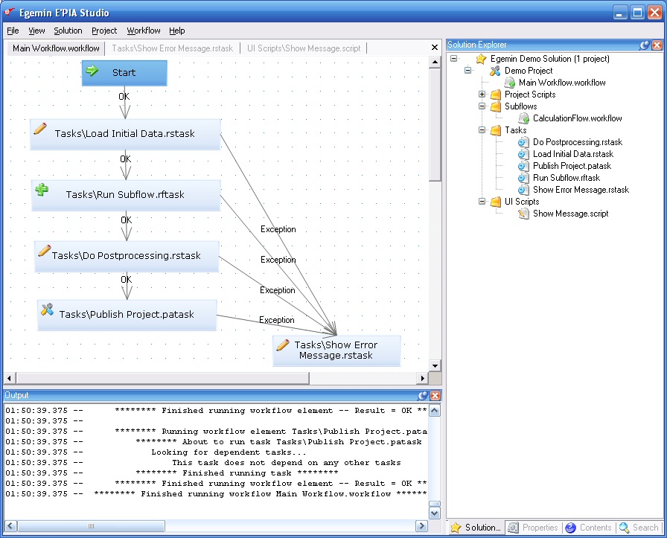Click the tools icon on Publish Project task
This screenshot has height=538, width=667.
point(47,310)
